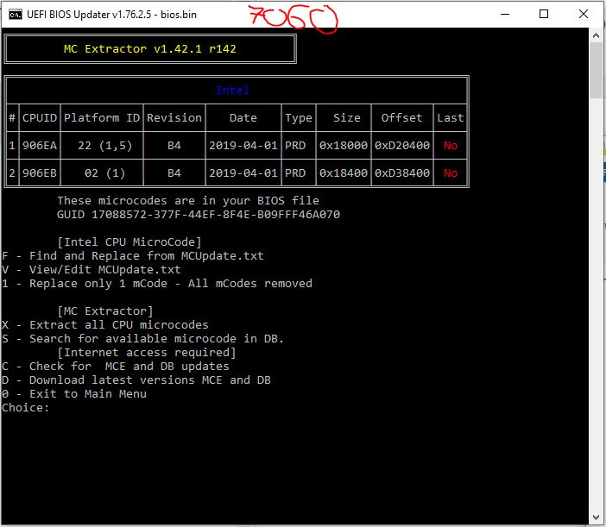This screenshot has width=606, height=527.
Task: Click the Platform ID cell '02 (1)'
Action: [104, 173]
